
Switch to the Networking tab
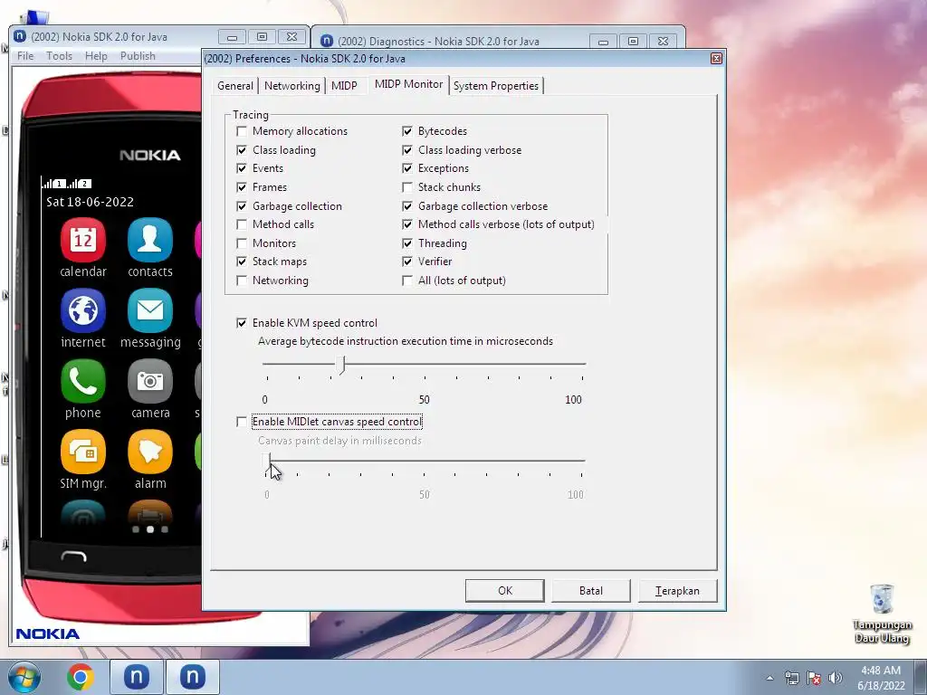click(292, 86)
